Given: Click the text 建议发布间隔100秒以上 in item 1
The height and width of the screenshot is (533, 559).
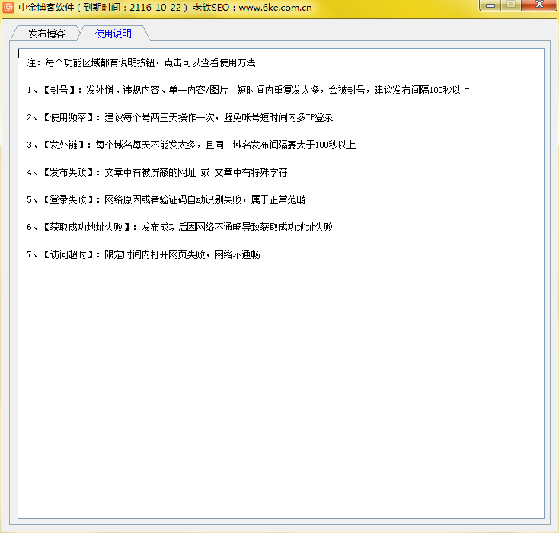Looking at the screenshot, I should point(422,90).
